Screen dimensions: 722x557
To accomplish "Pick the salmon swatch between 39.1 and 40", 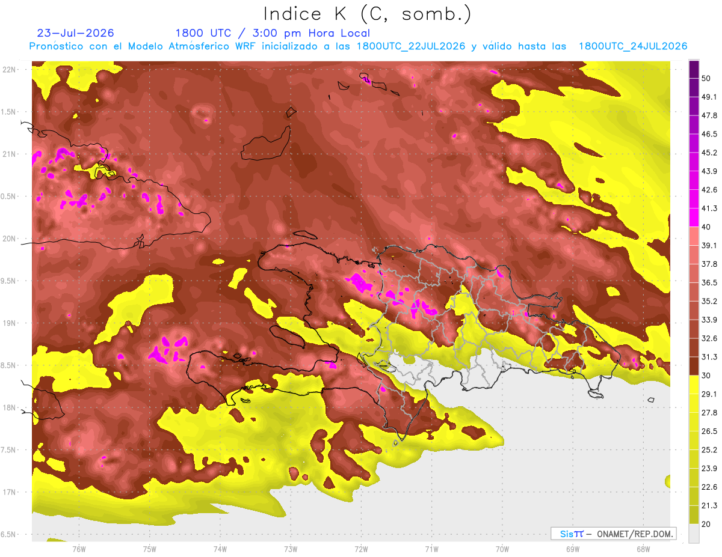I will pyautogui.click(x=694, y=236).
